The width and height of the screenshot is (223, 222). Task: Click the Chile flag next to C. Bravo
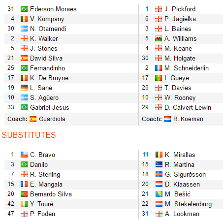pos(24,155)
